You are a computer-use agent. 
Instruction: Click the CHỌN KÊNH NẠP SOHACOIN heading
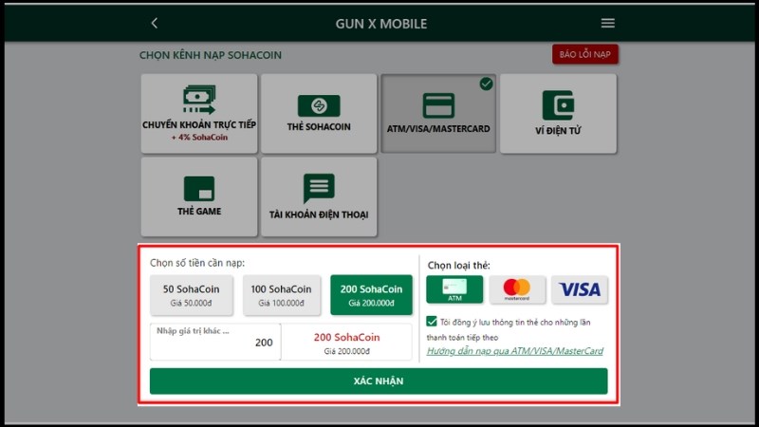pyautogui.click(x=211, y=55)
